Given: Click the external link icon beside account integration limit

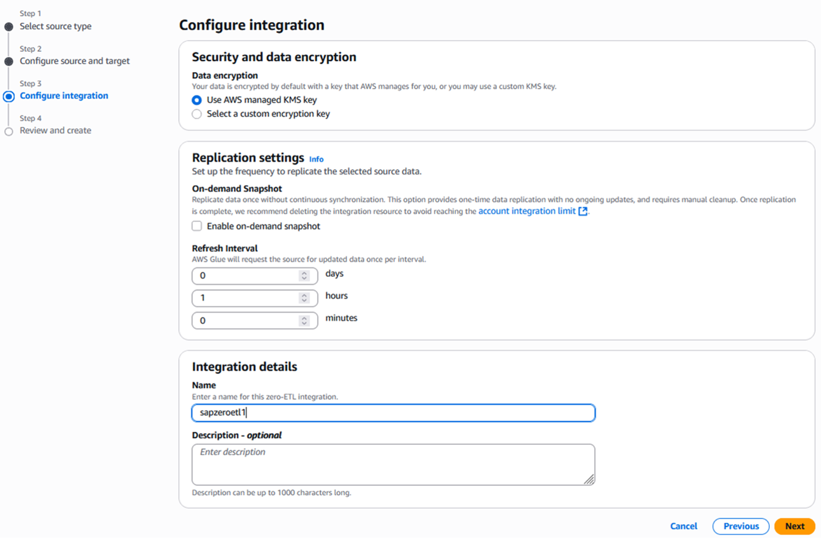Looking at the screenshot, I should click(583, 211).
